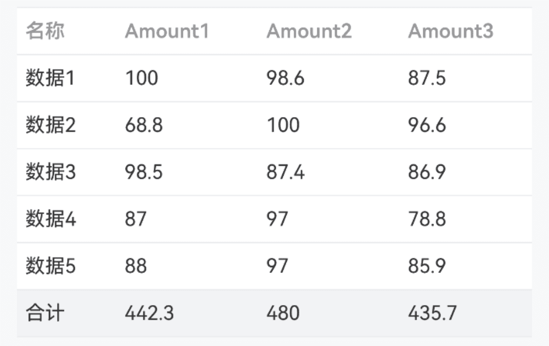Click the 名称 column header

pos(45,31)
